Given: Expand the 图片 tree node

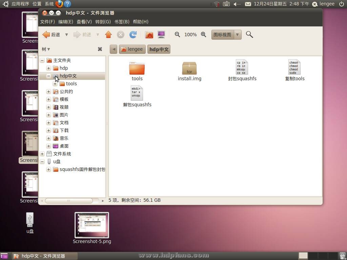Looking at the screenshot, I should 49,115.
